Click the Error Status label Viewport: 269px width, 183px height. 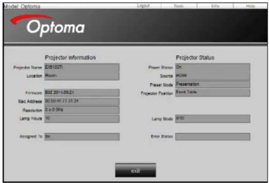tap(162, 137)
